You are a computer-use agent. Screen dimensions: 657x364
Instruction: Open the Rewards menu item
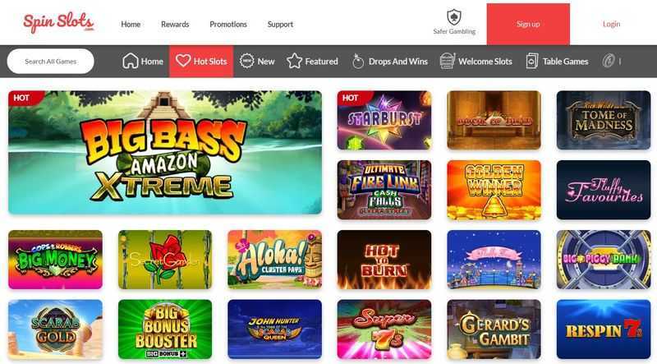[175, 25]
